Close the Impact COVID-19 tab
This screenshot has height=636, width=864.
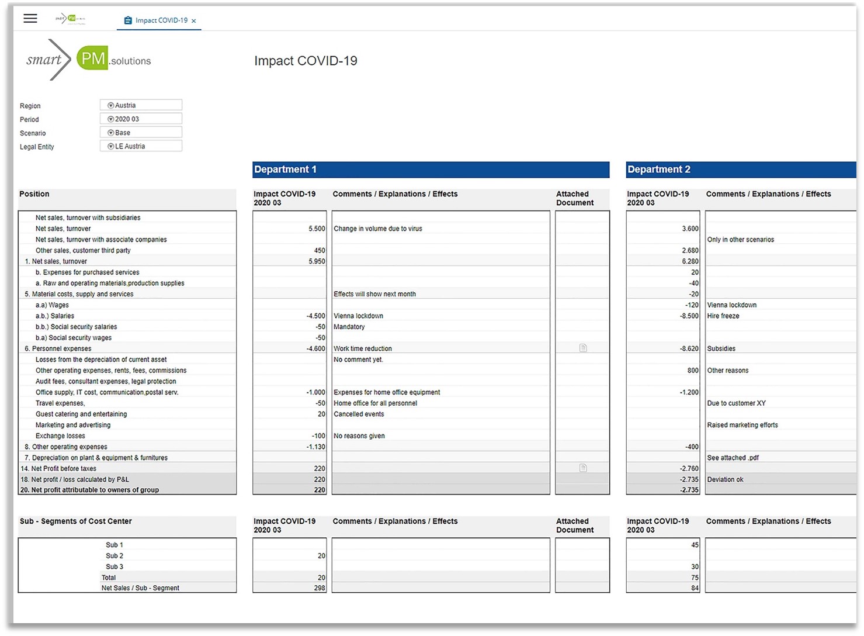coord(194,21)
